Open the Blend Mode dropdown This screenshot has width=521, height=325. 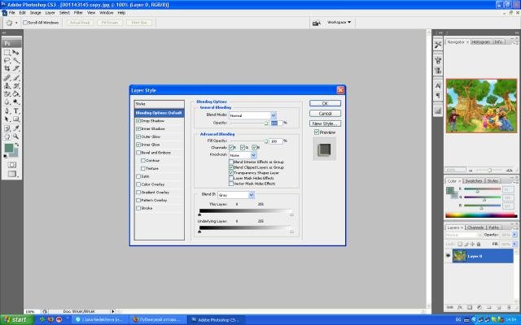click(x=252, y=115)
